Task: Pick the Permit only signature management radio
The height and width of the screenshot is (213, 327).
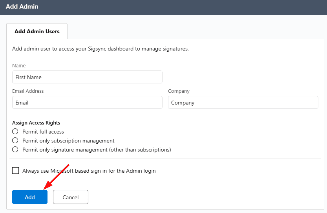Action: coord(15,150)
